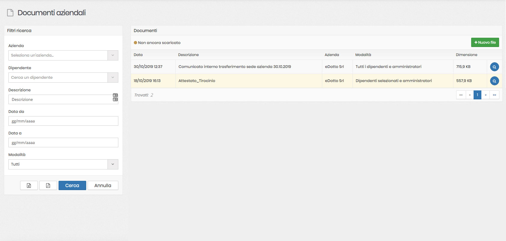Go to the next page of results

click(x=486, y=95)
